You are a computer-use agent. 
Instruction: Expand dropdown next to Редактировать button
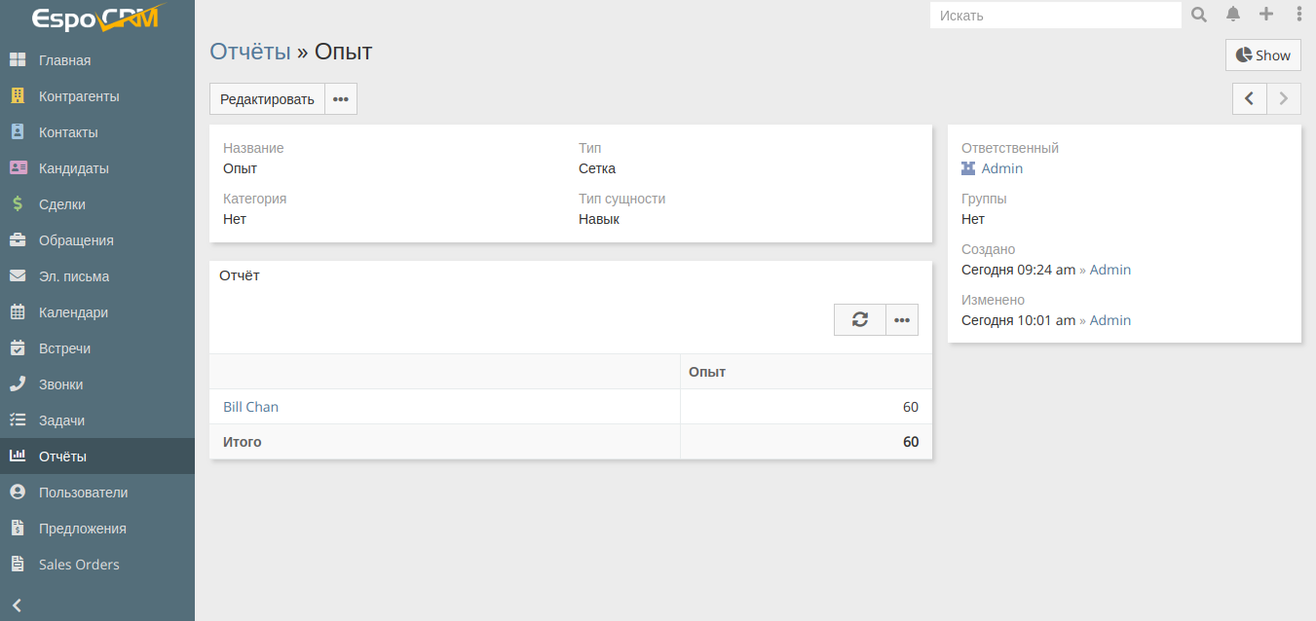pyautogui.click(x=340, y=99)
